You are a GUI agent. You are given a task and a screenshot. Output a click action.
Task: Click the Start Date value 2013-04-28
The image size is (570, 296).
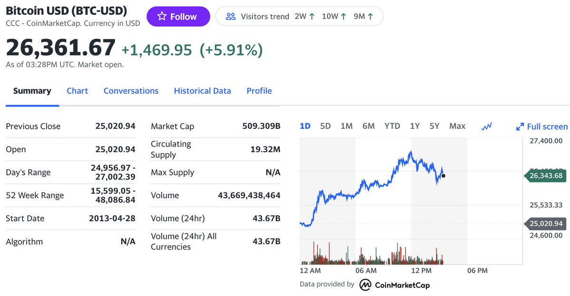(112, 218)
